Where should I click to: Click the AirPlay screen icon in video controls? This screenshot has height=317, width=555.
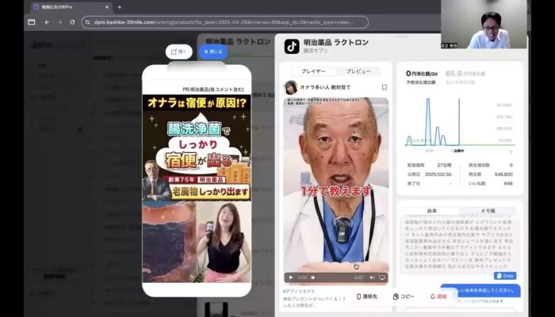382,277
